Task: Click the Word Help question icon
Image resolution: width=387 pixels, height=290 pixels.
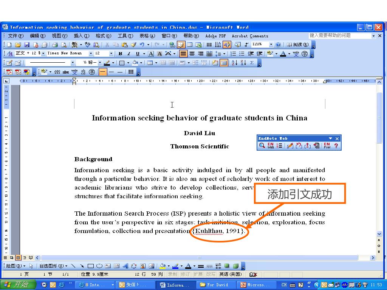Action: coord(278,45)
